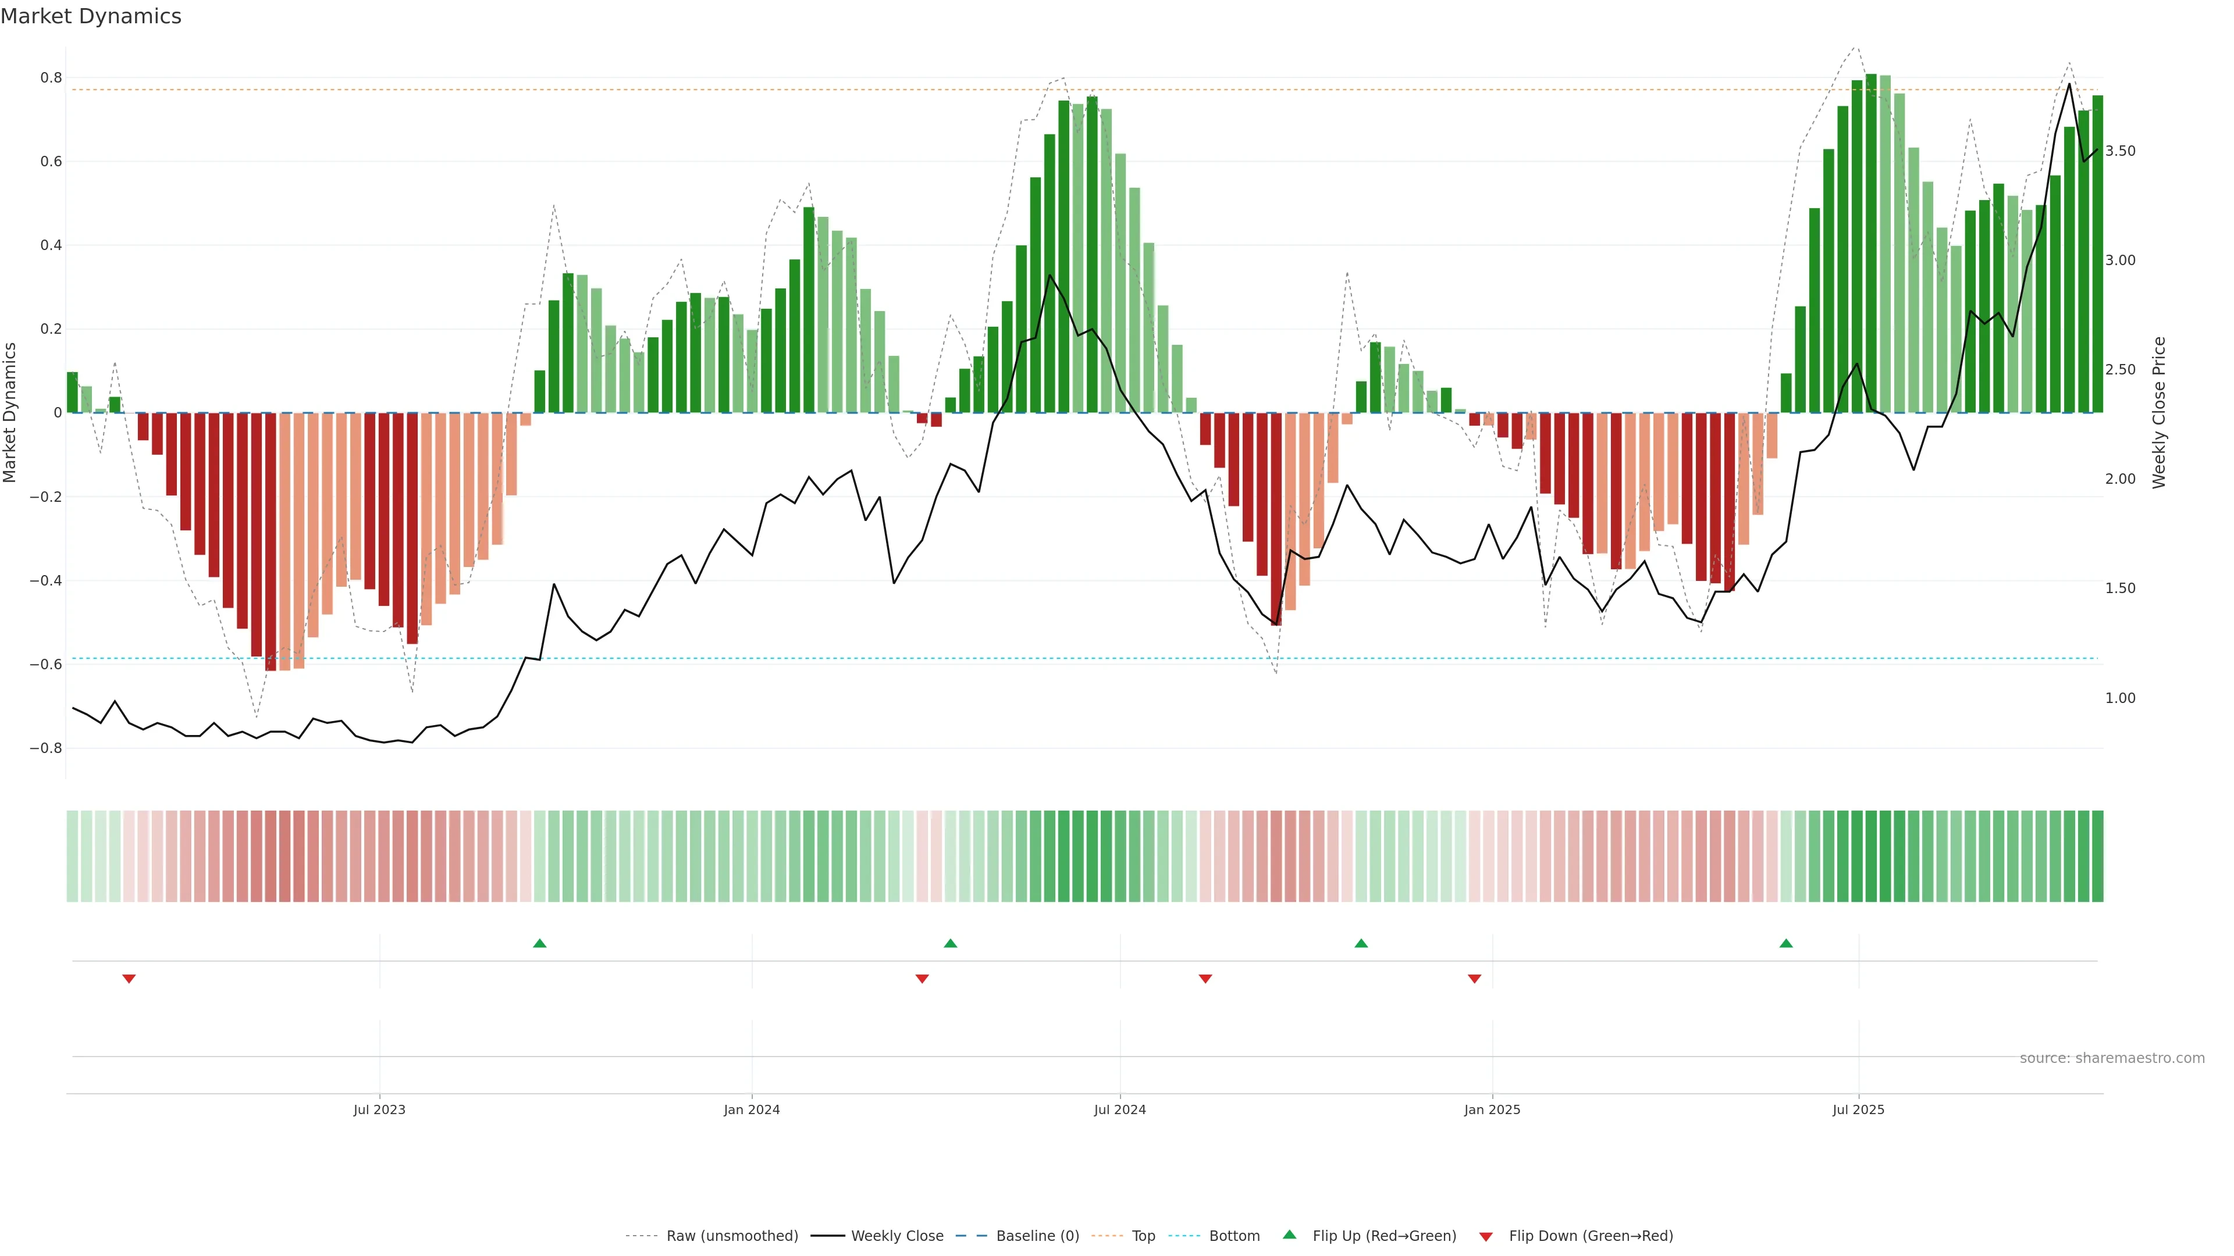Click the Market Dynamics chart title
The width and height of the screenshot is (2234, 1256).
pyautogui.click(x=91, y=16)
